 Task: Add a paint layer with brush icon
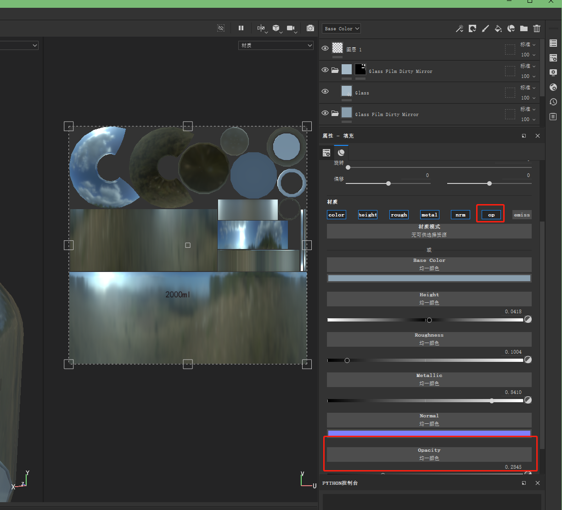coord(485,29)
